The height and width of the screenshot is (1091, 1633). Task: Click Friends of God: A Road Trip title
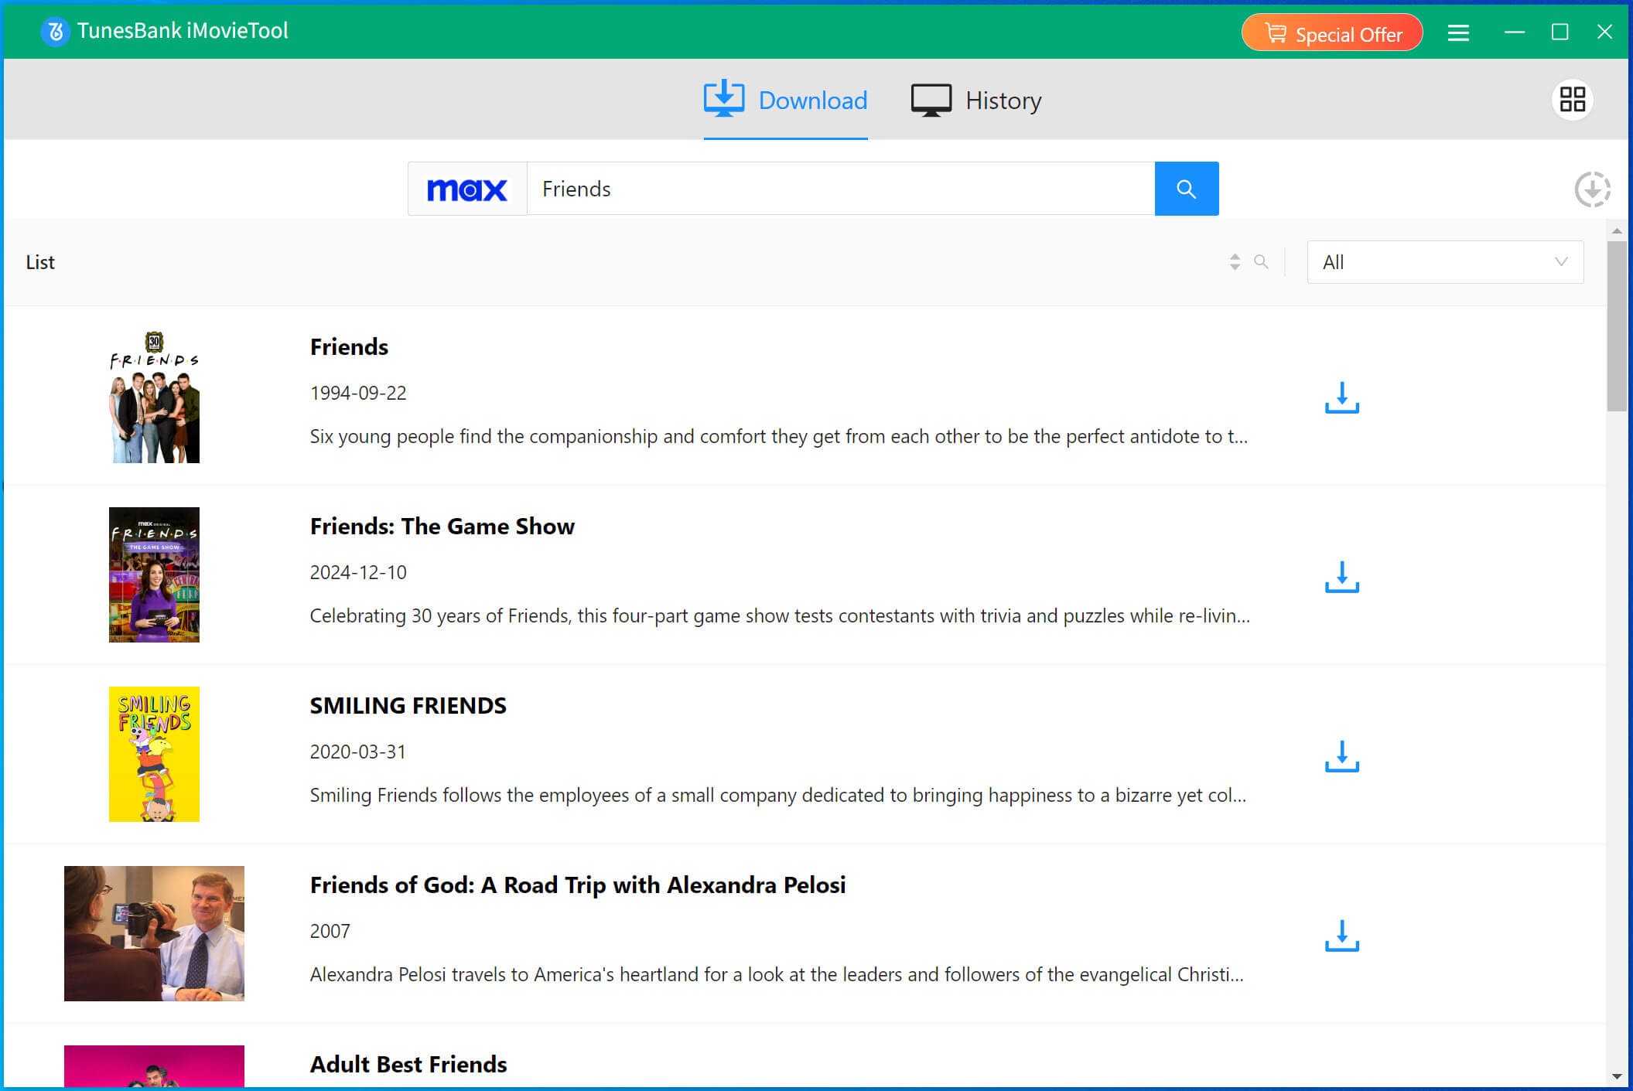click(x=578, y=885)
